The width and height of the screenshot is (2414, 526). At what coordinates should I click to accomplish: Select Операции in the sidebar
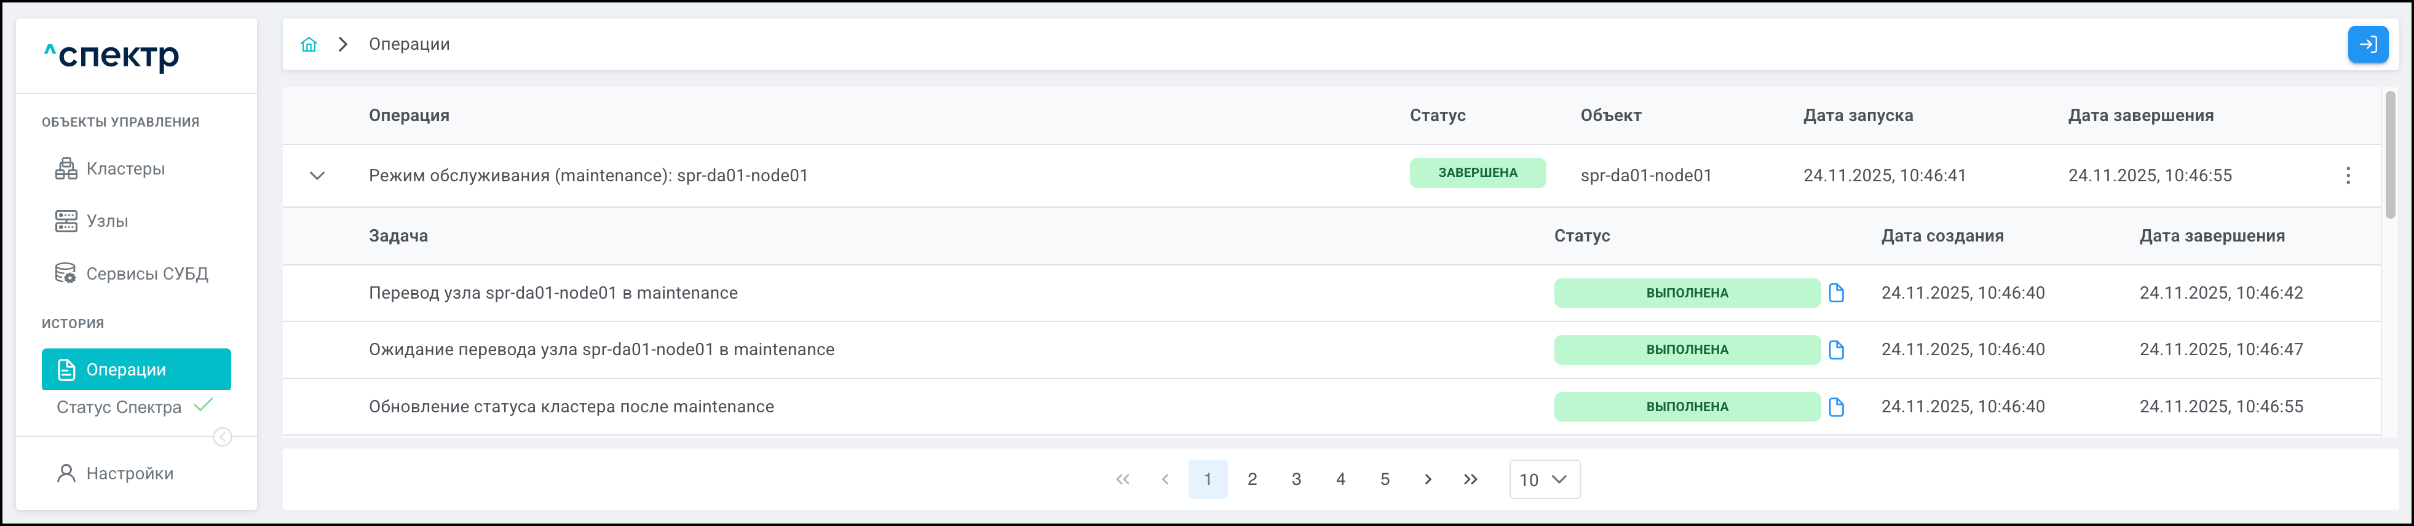coord(136,370)
